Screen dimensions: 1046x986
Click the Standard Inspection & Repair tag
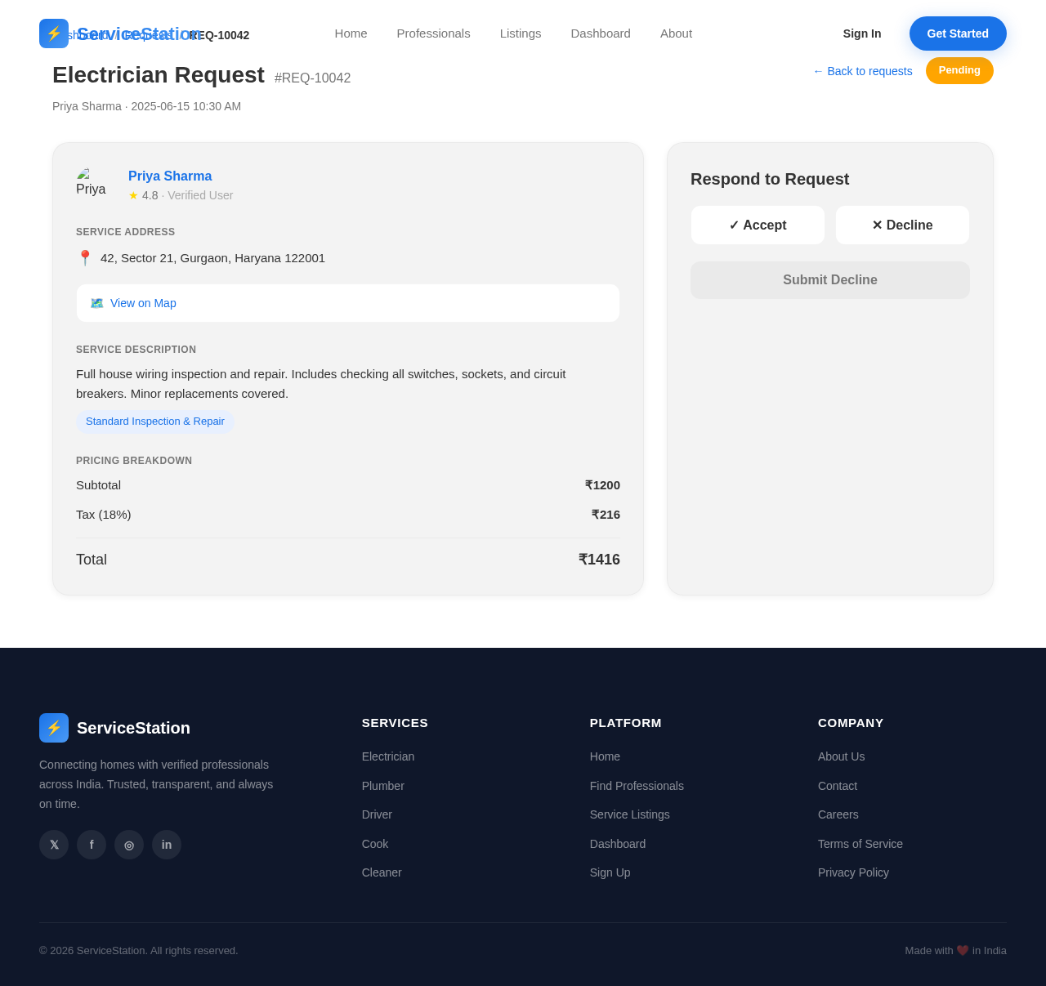[155, 422]
